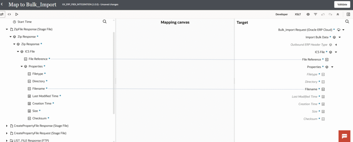Open the red chat help icon
353x142 pixels.
[x=344, y=136]
